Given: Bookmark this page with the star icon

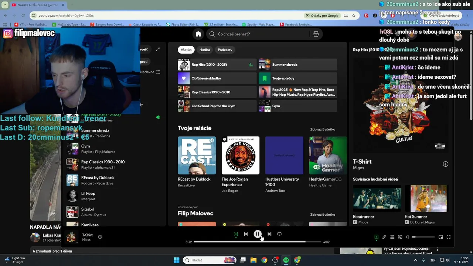Looking at the screenshot, I should (354, 16).
